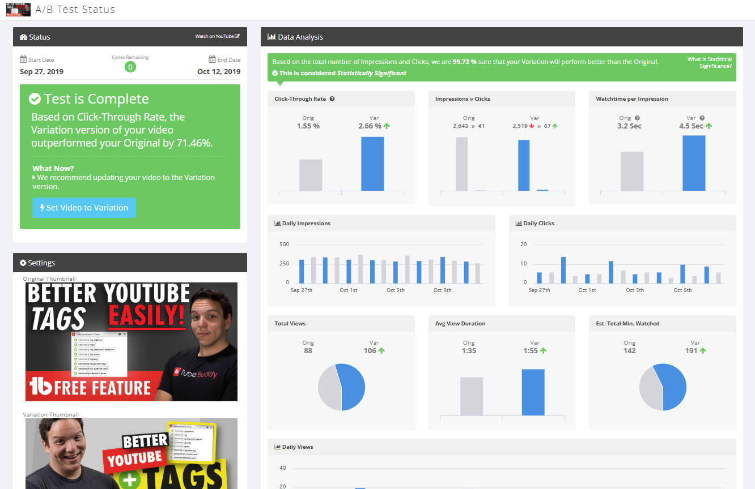The image size is (755, 489).
Task: Click the chart icon beside Daily Clicks
Action: [x=519, y=224]
